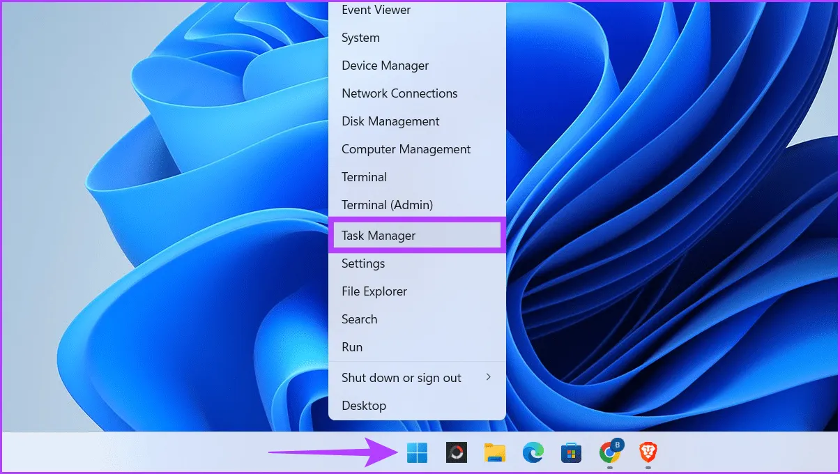840x474 pixels.
Task: Open Microsoft Store from the taskbar
Action: click(x=571, y=453)
